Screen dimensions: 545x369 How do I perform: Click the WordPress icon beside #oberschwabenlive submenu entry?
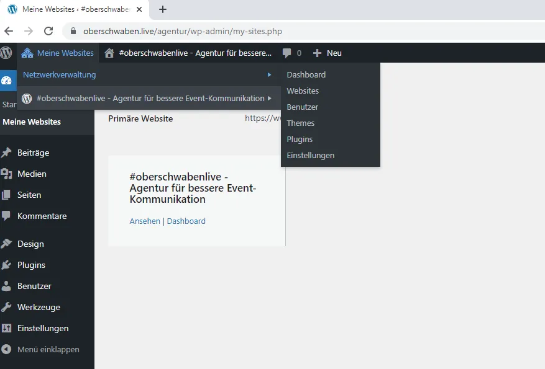[27, 99]
